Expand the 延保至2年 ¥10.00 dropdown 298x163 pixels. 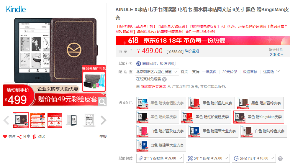coord(254,158)
